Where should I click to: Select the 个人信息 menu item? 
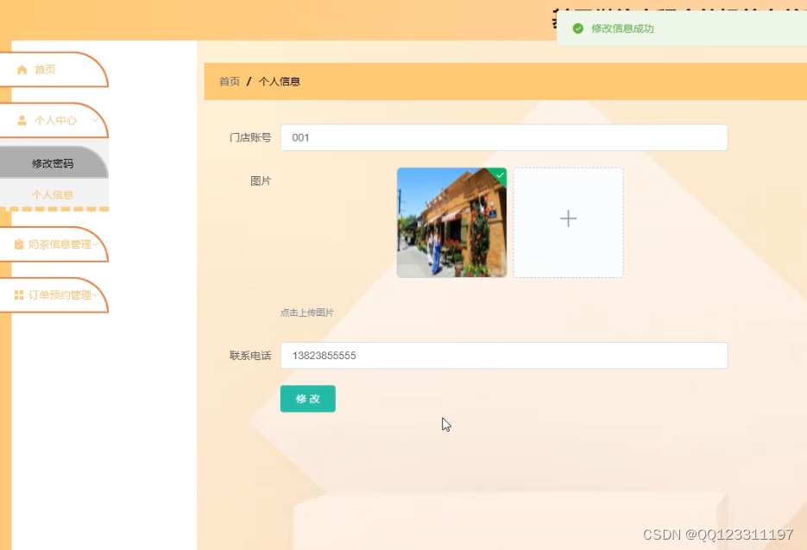click(x=54, y=194)
